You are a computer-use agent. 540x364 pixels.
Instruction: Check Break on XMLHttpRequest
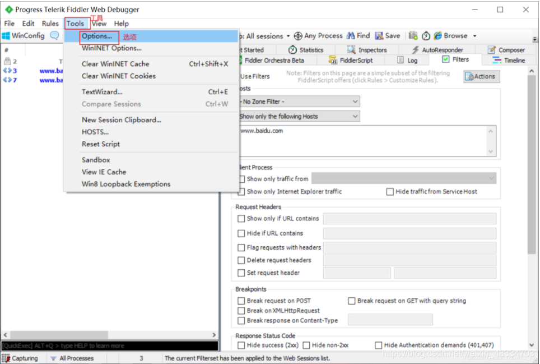(x=241, y=311)
